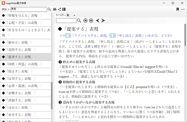The image size is (187, 122).
Task: Open the three-dot more options menu
Action: [183, 9]
